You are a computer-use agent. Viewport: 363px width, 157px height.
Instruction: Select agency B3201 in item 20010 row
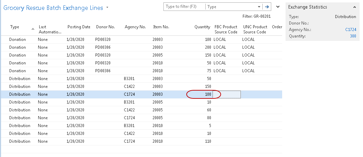coord(129,126)
